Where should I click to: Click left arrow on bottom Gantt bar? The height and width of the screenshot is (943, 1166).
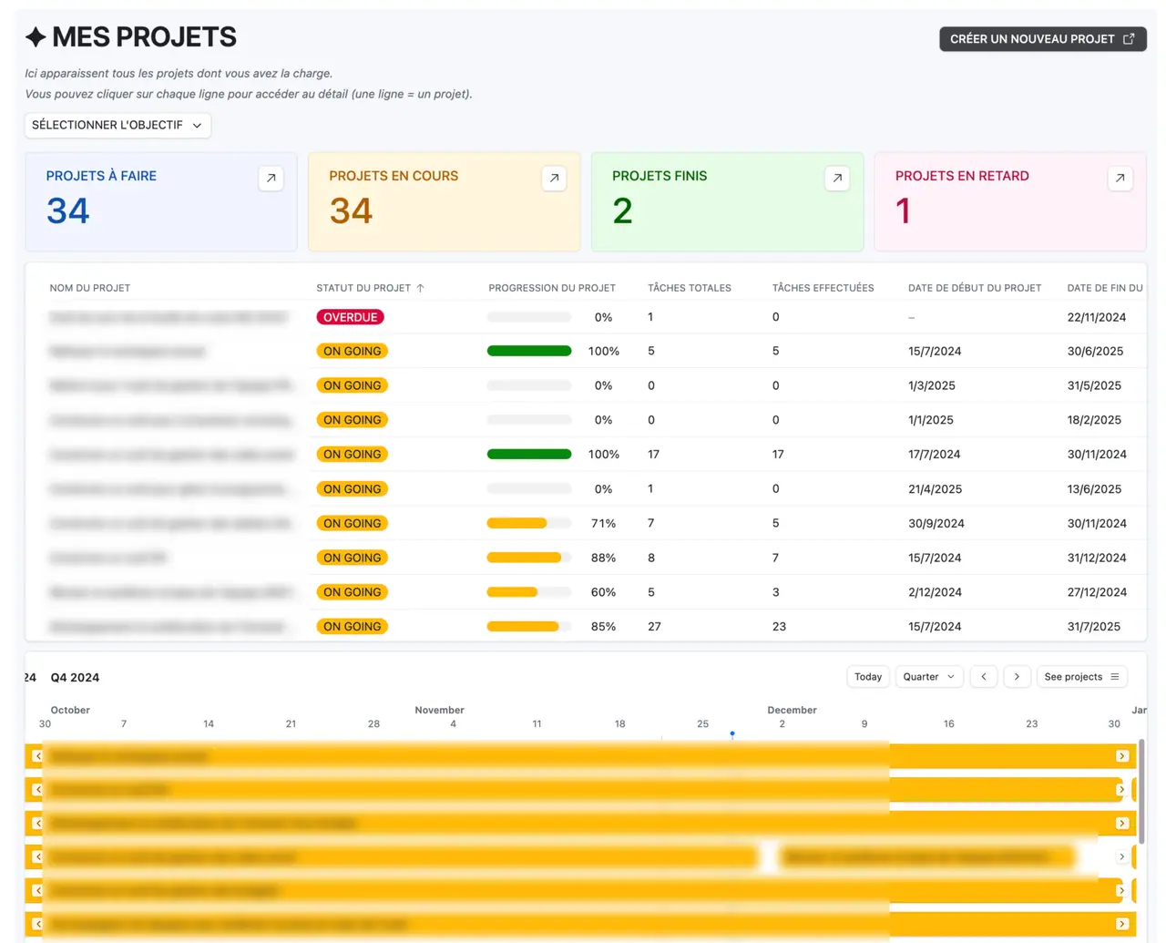(x=37, y=924)
